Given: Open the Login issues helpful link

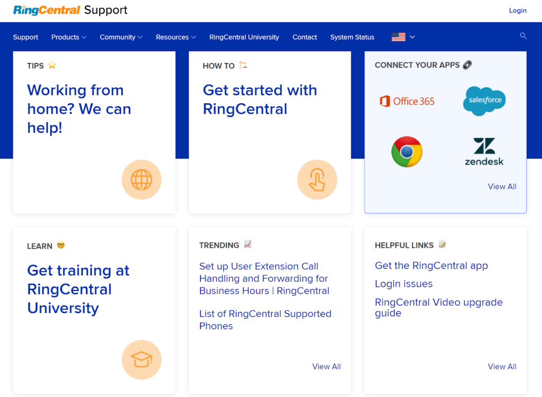Looking at the screenshot, I should (x=403, y=284).
